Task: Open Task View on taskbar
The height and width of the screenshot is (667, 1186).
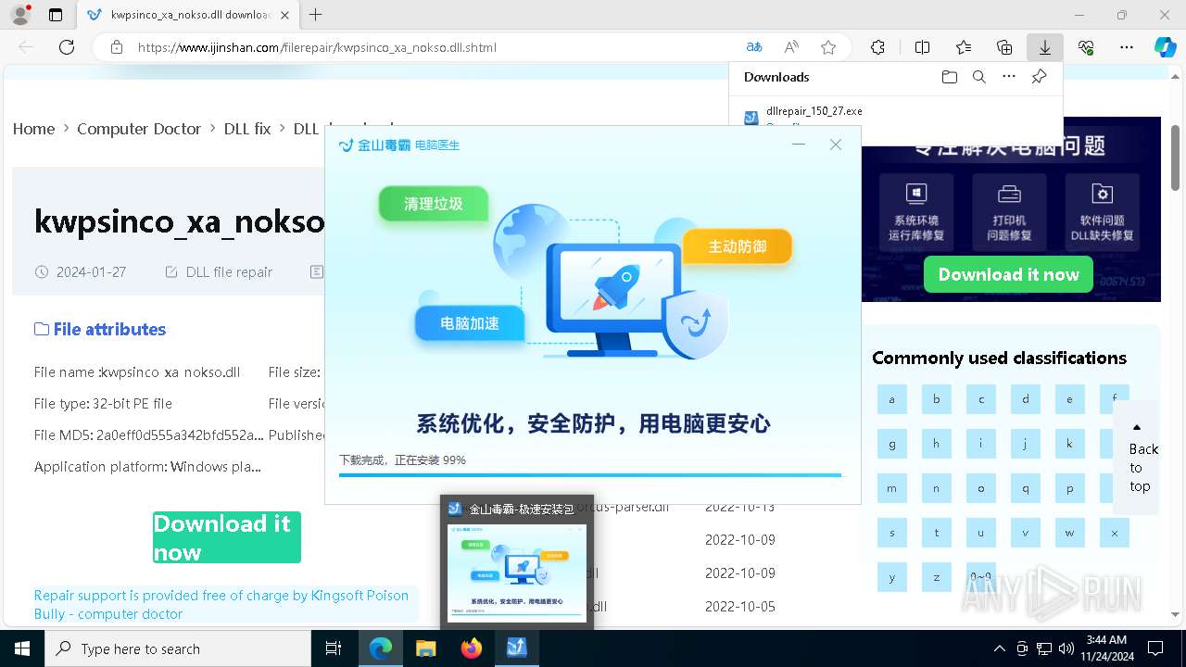Action: [334, 648]
